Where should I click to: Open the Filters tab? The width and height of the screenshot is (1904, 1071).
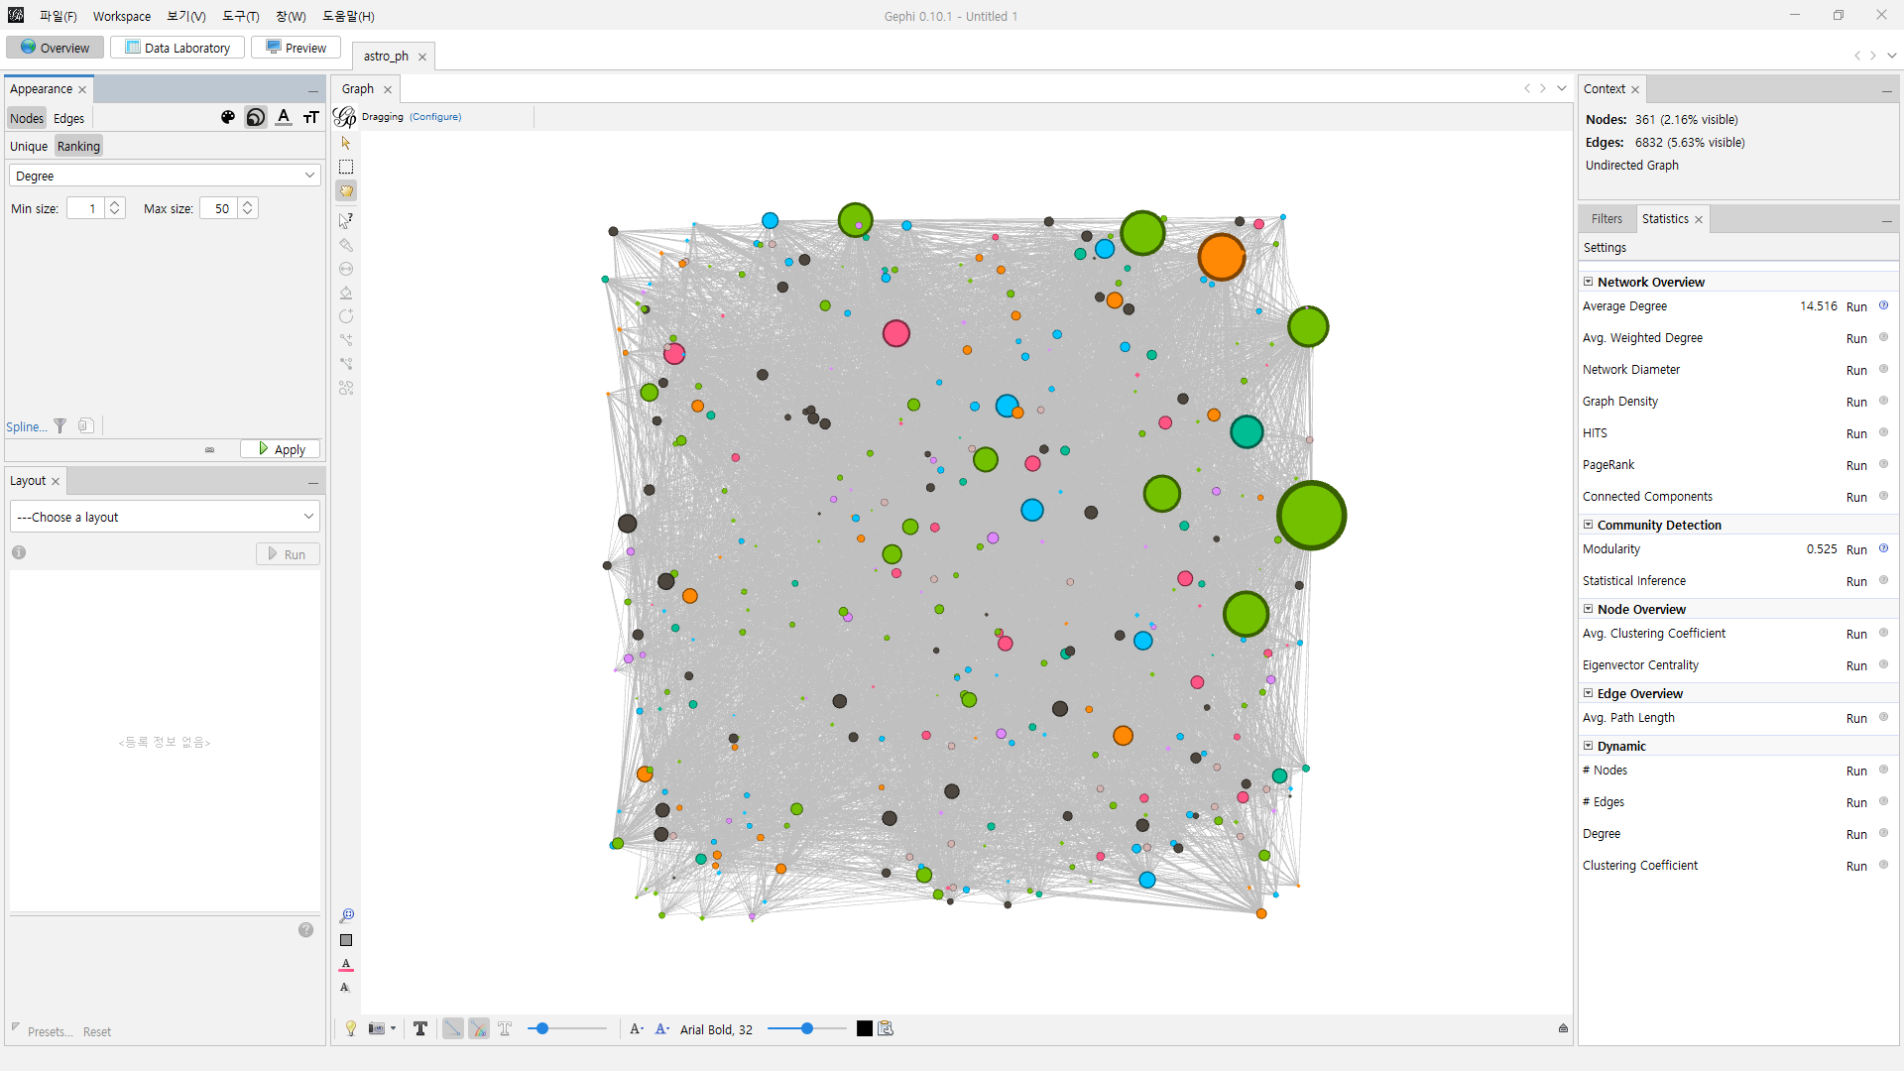tap(1606, 219)
